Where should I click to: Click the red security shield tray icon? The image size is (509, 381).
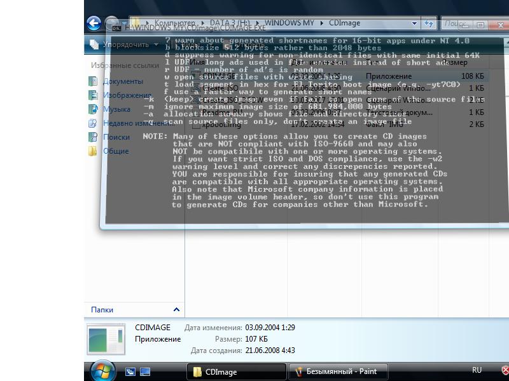[505, 370]
